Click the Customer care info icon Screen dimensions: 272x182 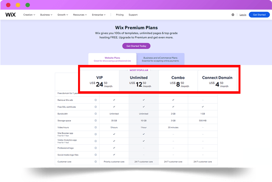click(95, 162)
